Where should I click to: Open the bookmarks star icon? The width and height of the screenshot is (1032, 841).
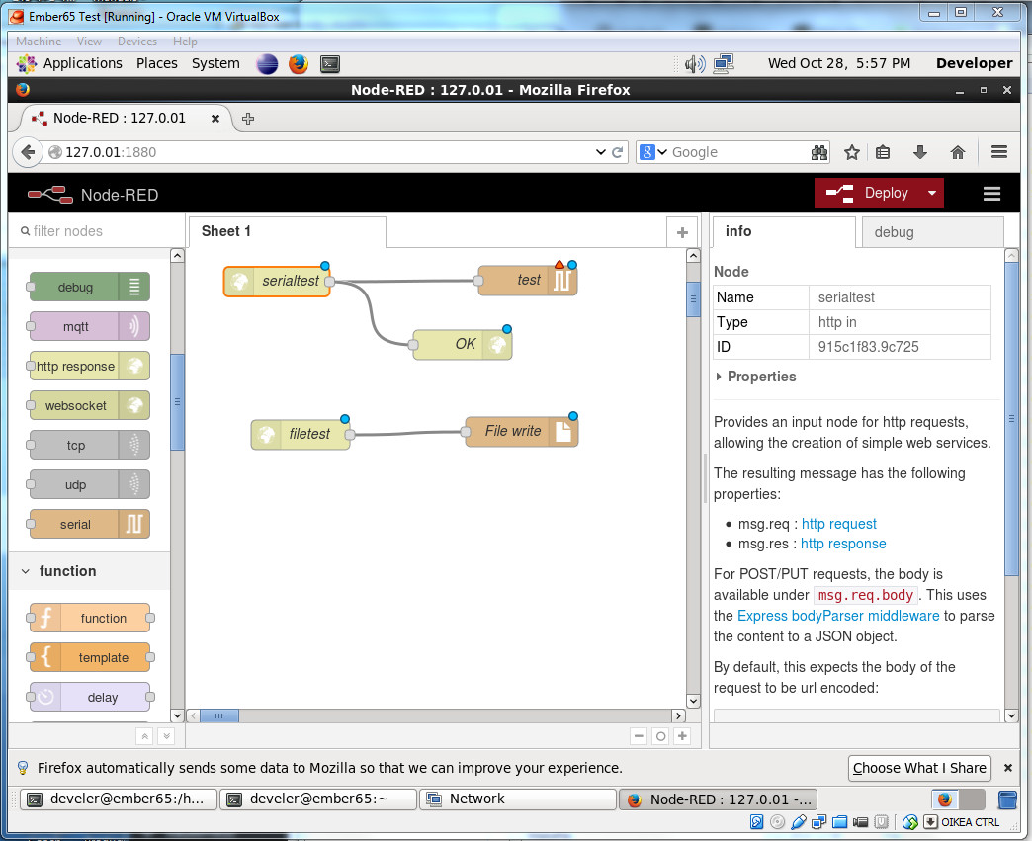pos(852,152)
